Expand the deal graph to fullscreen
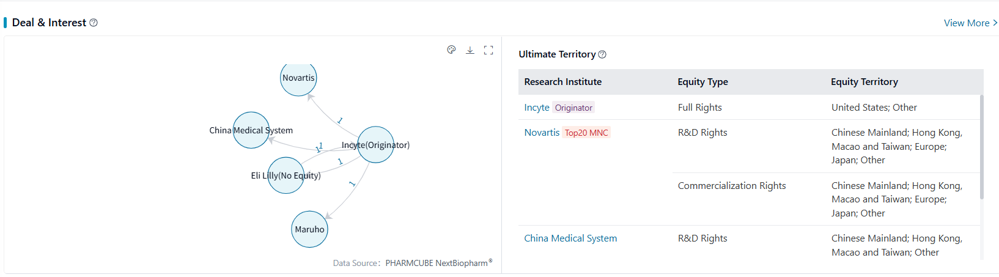The width and height of the screenshot is (999, 277). [x=488, y=50]
